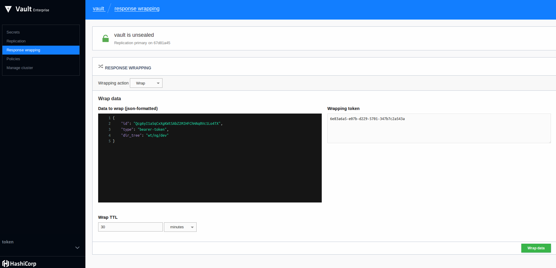Open Secrets in the sidebar
Screen dimensions: 556x268
click(x=13, y=32)
